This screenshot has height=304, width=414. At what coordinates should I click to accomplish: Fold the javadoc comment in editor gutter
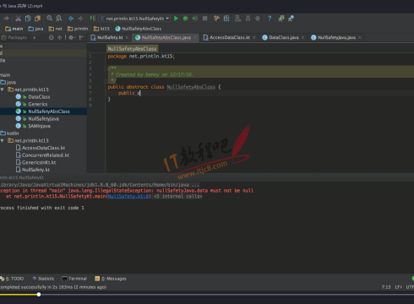pyautogui.click(x=106, y=68)
